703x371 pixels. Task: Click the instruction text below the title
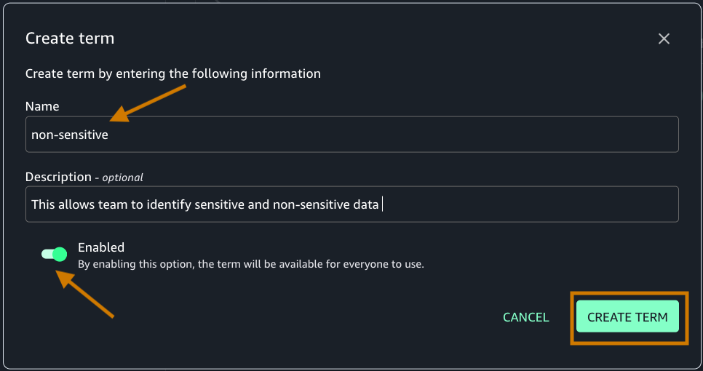click(172, 73)
